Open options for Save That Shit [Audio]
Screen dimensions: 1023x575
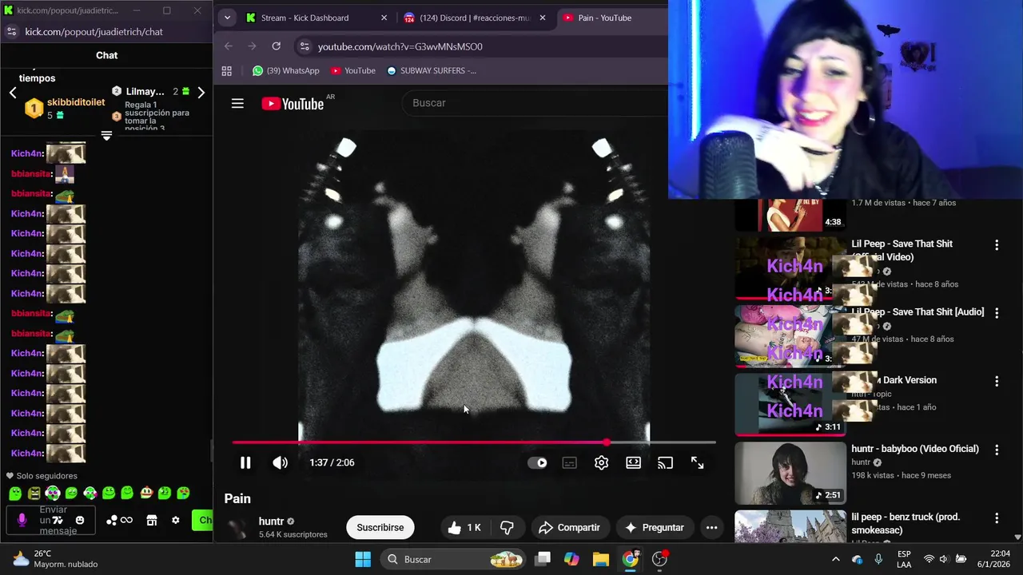[997, 313]
